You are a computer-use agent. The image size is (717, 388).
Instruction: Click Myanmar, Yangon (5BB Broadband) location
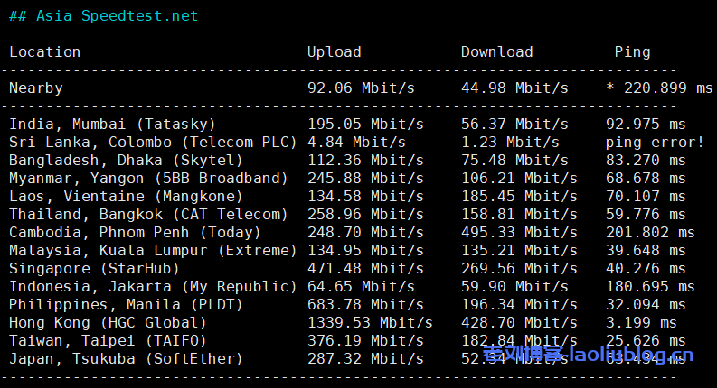(148, 179)
